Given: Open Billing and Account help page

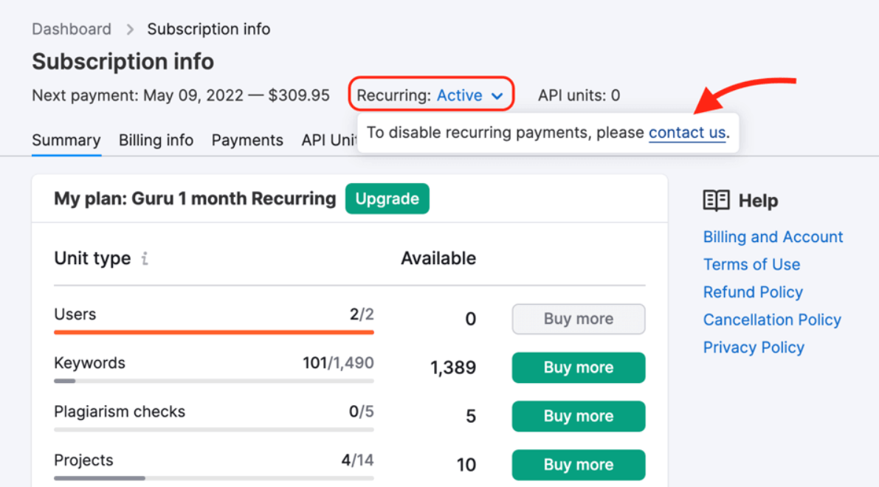Looking at the screenshot, I should (x=773, y=237).
